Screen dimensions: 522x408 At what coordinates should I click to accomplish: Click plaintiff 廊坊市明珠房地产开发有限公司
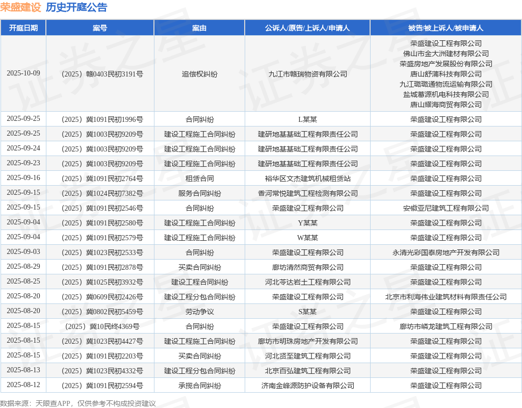pos(307,341)
